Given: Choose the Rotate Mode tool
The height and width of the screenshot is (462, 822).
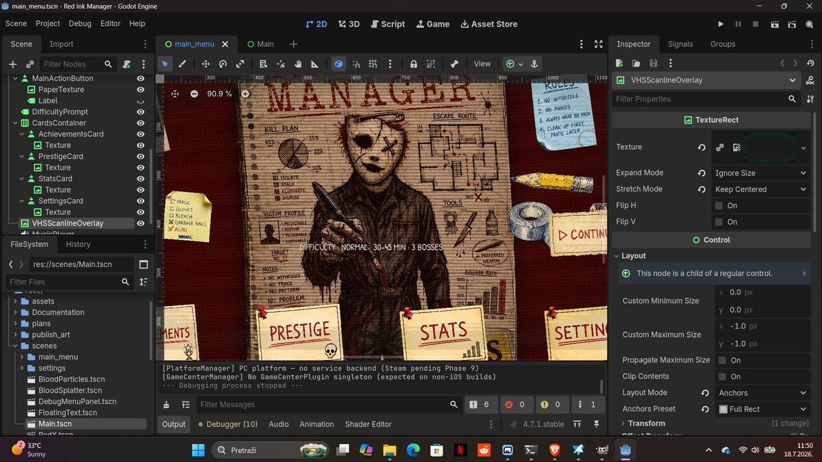Looking at the screenshot, I should point(223,64).
